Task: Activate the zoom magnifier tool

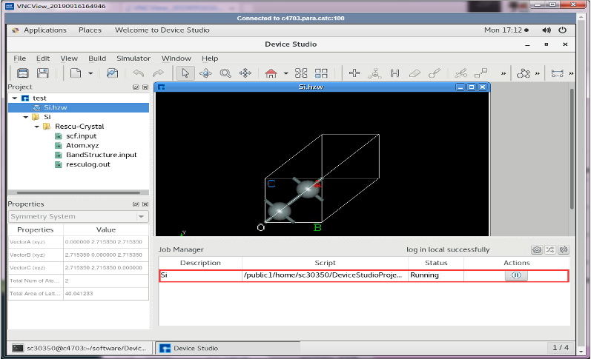Action: [x=225, y=73]
